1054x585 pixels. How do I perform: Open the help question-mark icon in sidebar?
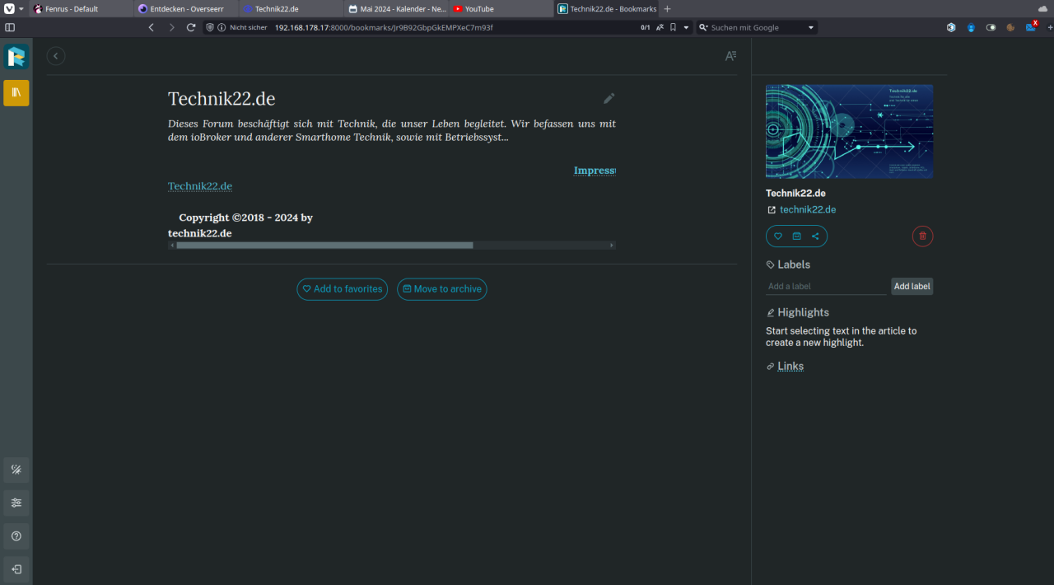pos(16,536)
